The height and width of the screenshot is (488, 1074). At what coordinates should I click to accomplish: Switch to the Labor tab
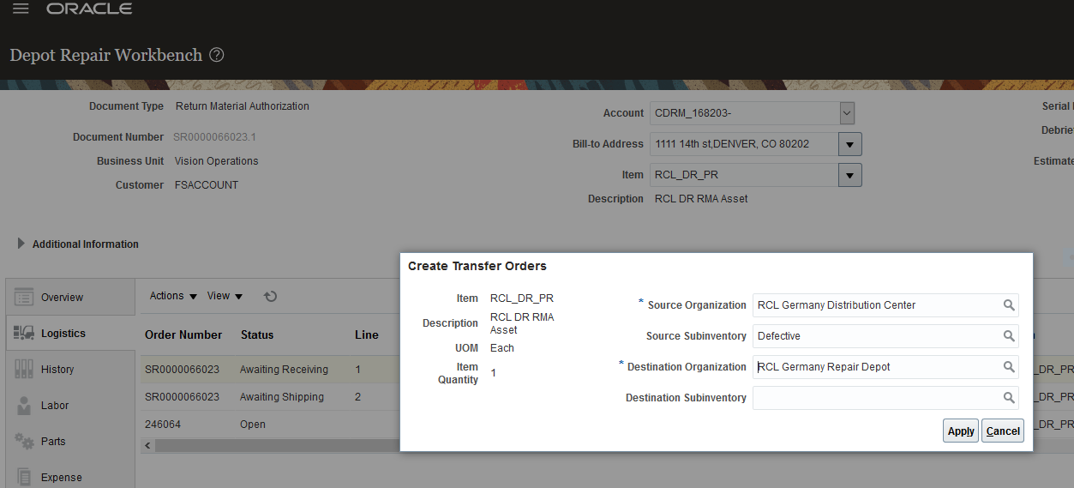70,405
